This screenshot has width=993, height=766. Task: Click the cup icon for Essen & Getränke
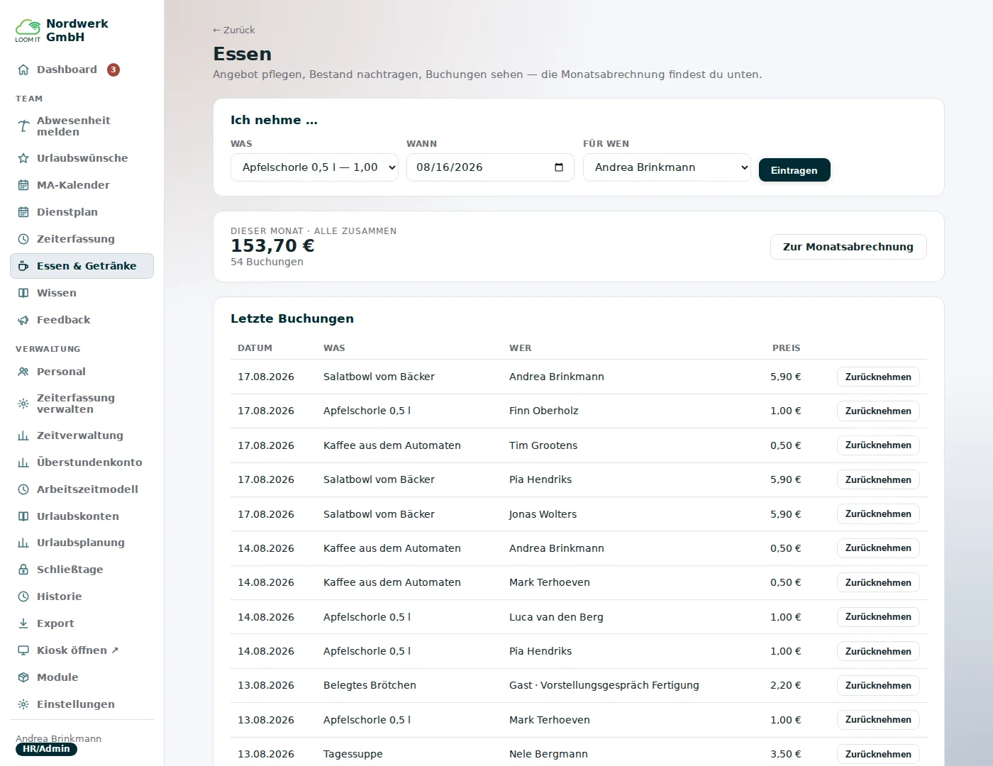click(23, 266)
